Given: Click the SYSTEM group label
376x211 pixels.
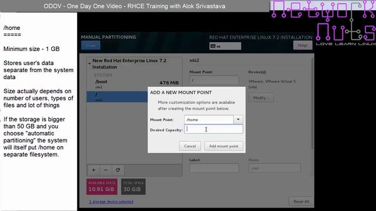Looking at the screenshot, I should (103, 76).
